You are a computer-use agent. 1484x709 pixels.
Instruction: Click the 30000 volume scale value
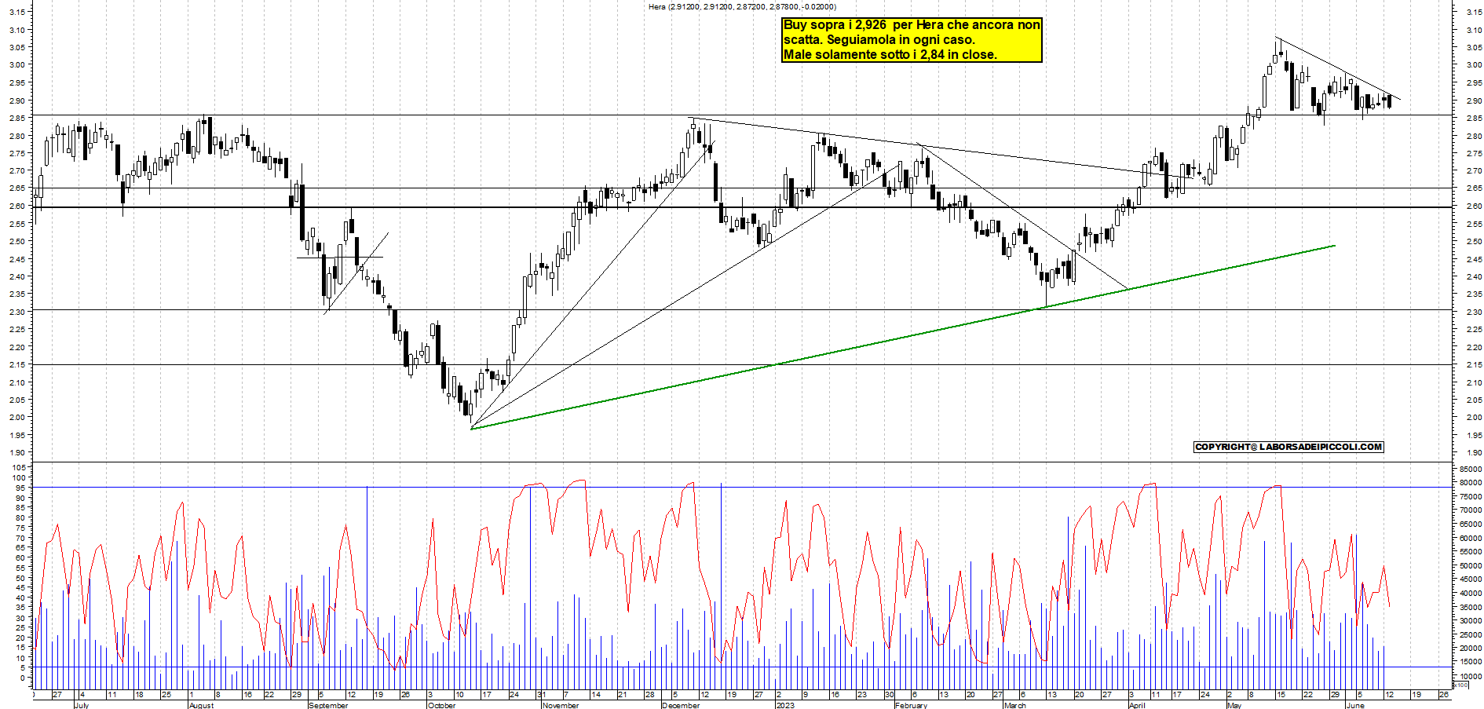coord(1471,621)
